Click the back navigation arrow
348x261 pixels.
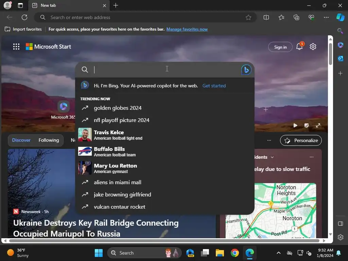click(x=9, y=17)
